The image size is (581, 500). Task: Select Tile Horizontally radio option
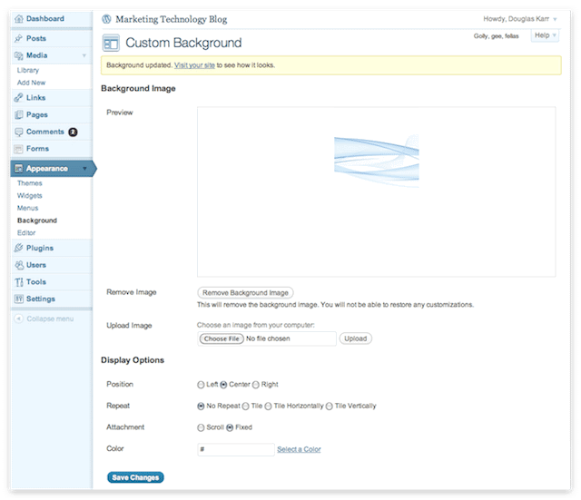coord(269,407)
